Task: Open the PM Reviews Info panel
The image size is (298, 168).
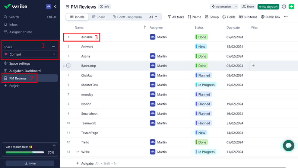Action: click(105, 7)
